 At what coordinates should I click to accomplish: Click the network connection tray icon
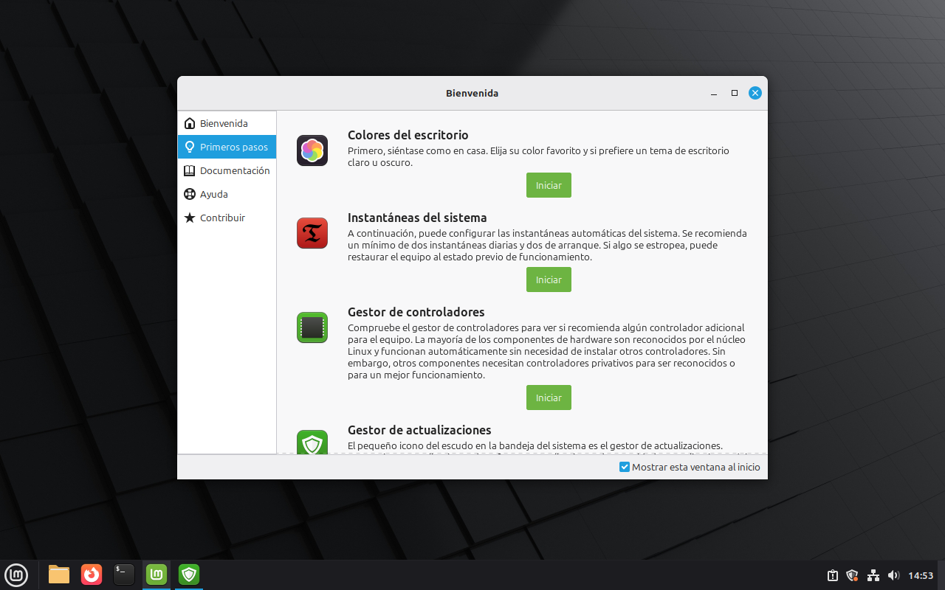coord(873,575)
